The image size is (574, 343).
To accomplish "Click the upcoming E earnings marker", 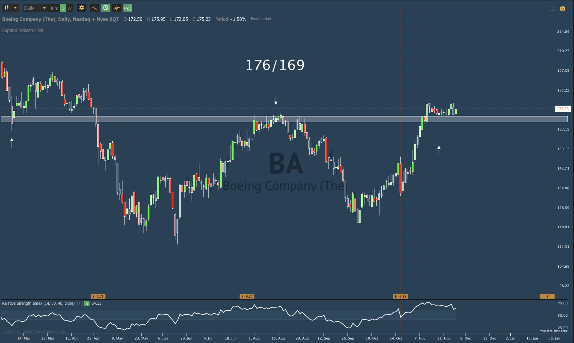I will (x=547, y=296).
